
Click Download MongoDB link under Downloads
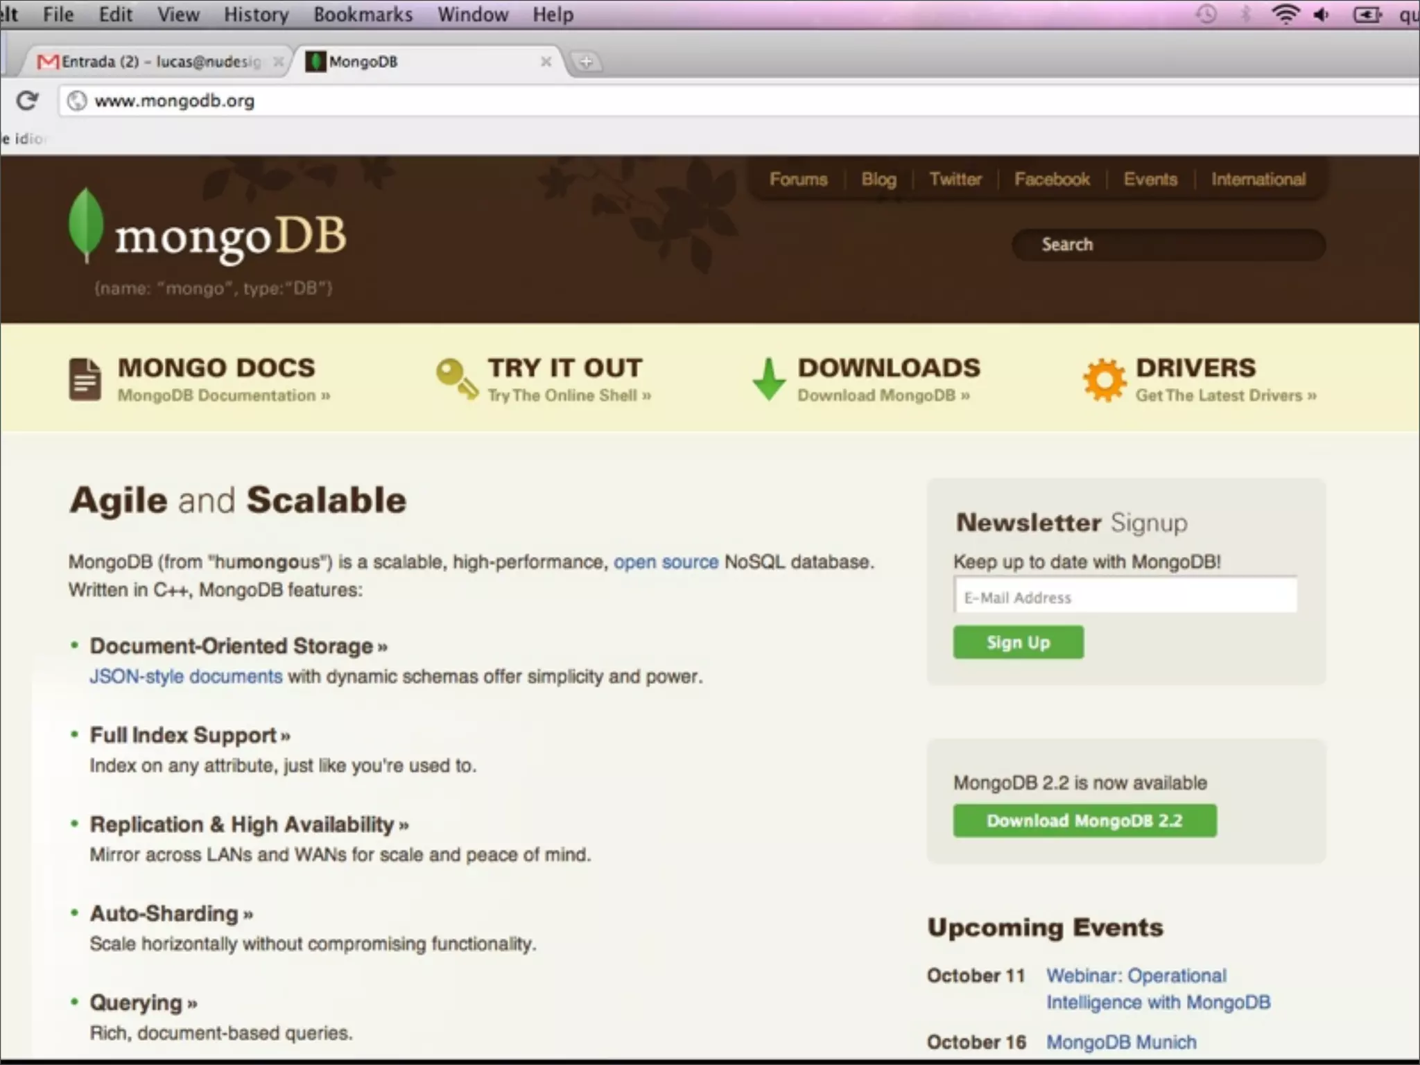[883, 396]
